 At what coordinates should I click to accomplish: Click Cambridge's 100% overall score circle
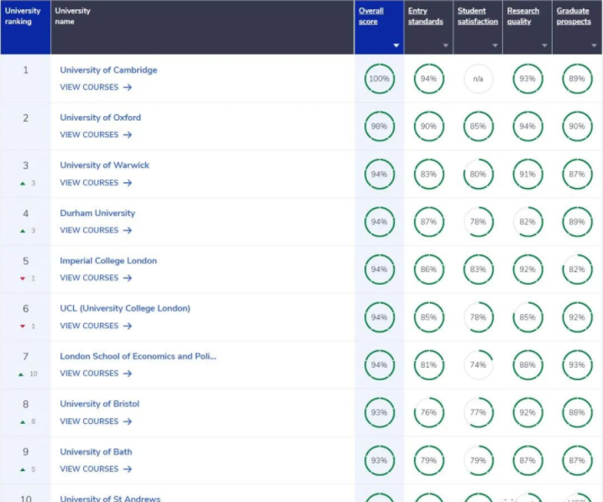click(380, 79)
